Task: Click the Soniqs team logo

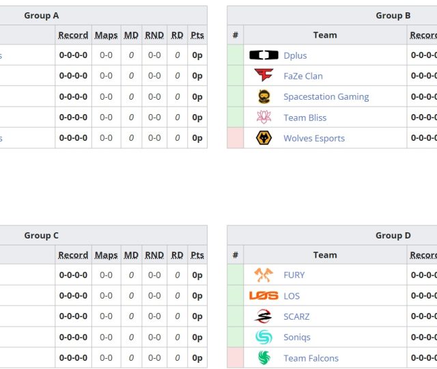Action: (264, 337)
